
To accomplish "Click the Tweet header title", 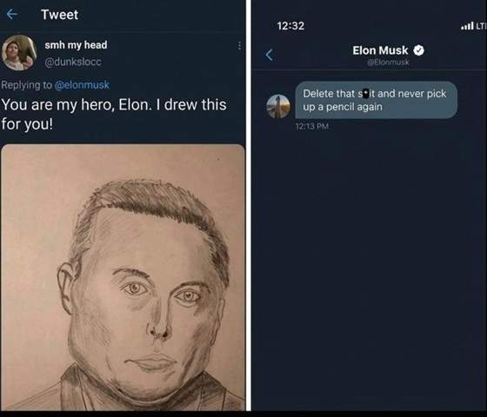I will (60, 15).
